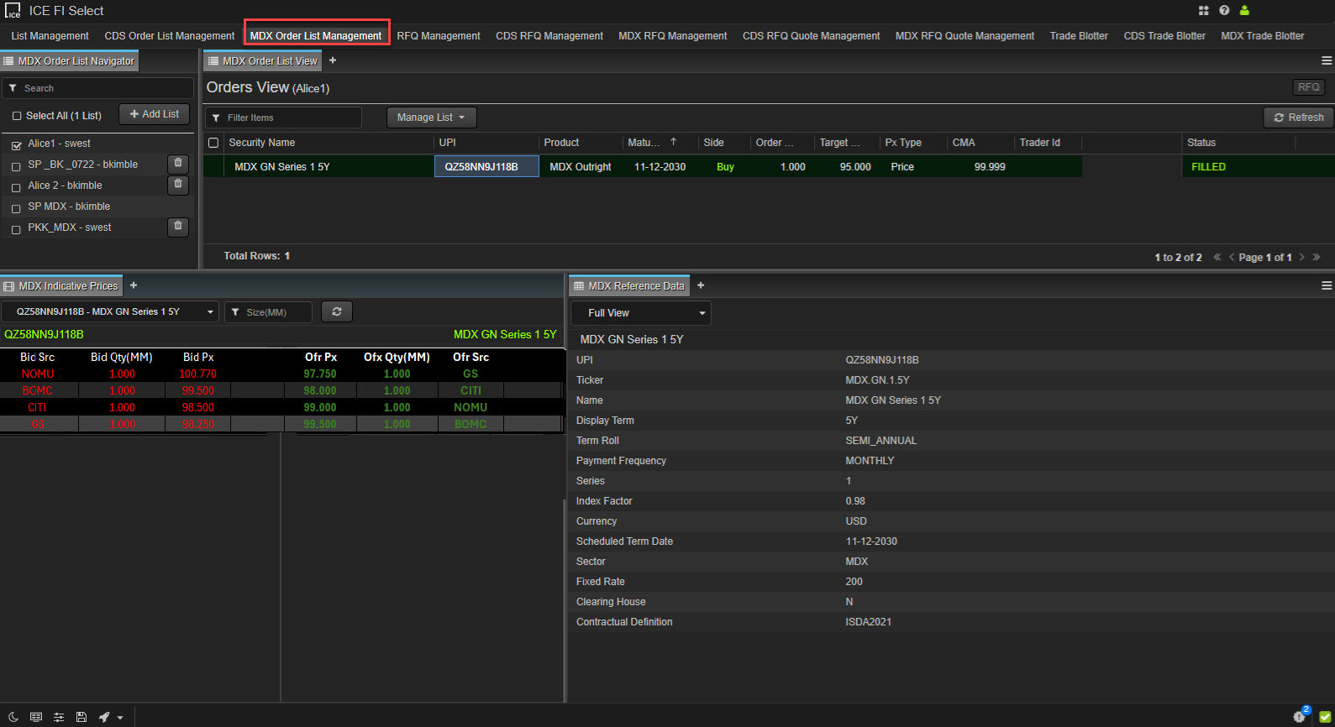Viewport: 1335px width, 727px height.
Task: Click the Refresh button in Orders View
Action: pyautogui.click(x=1299, y=118)
